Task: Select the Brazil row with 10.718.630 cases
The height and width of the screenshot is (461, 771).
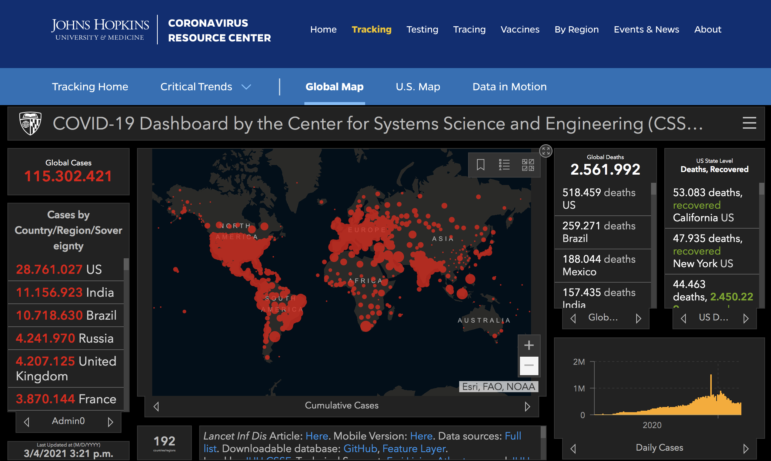Action: [66, 315]
